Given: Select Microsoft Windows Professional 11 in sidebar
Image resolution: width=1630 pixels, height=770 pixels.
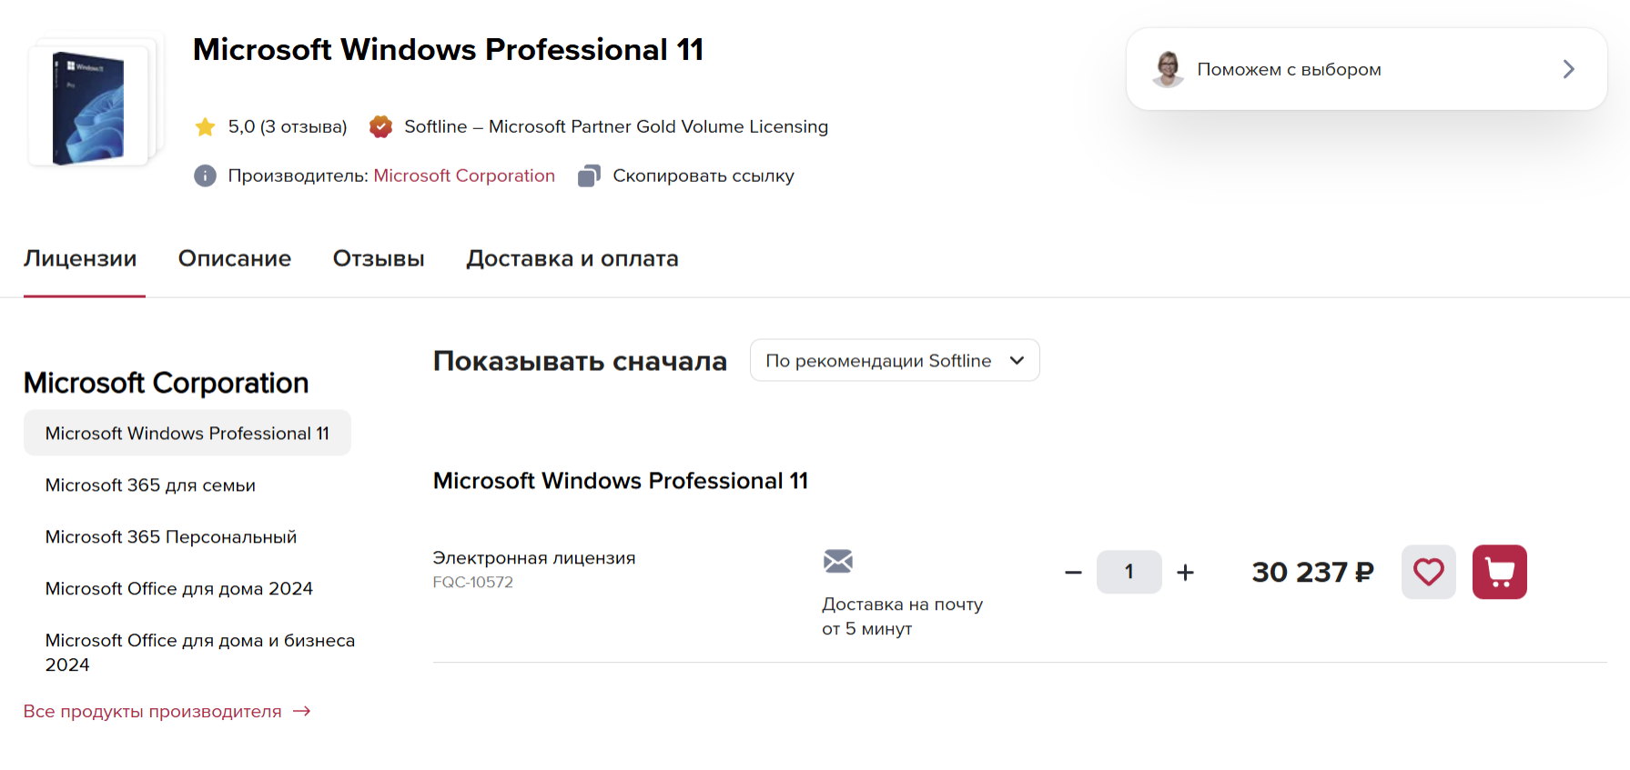Looking at the screenshot, I should click(x=187, y=433).
